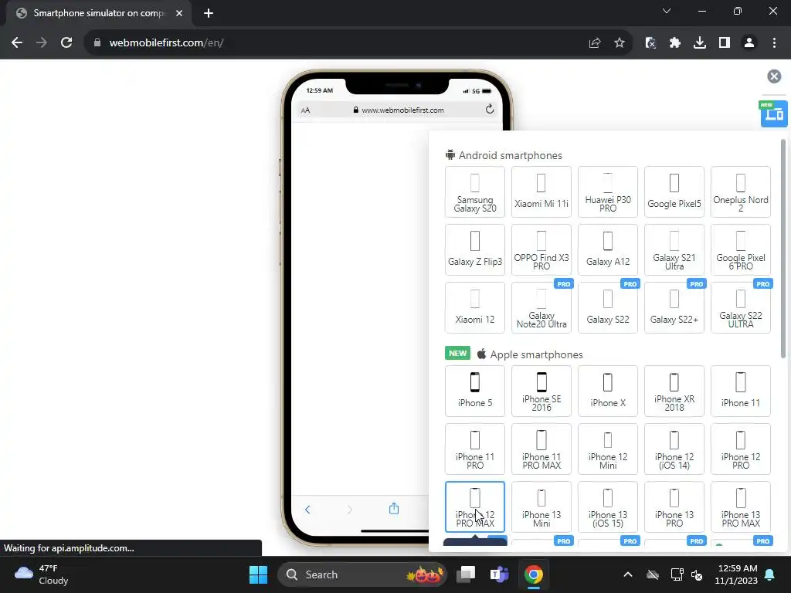This screenshot has height=593, width=791.
Task: Select the iPhone 12 (iOS 14) device
Action: click(x=674, y=449)
